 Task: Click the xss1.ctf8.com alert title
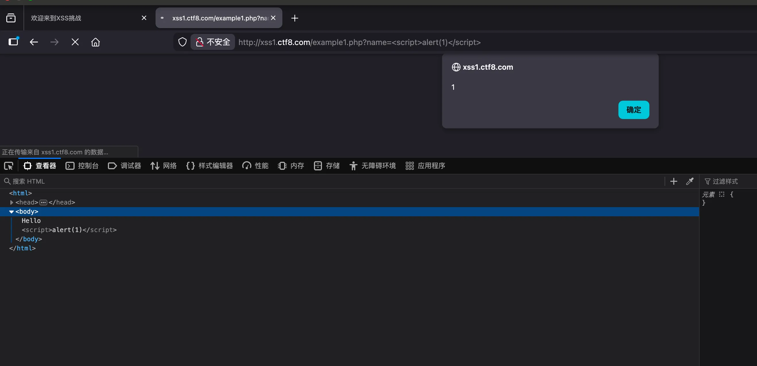[x=488, y=67]
